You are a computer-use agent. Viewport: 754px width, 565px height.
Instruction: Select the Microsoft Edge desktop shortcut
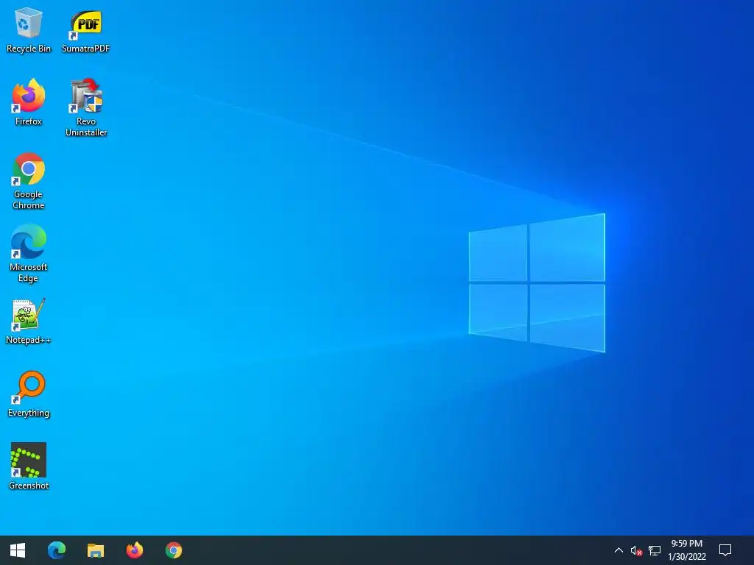coord(29,253)
